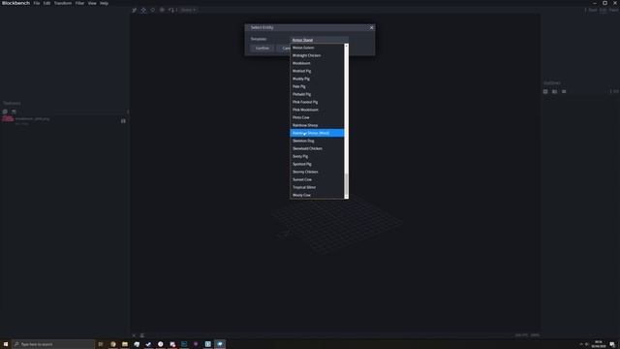Pick Moobloom from the entity list
The height and width of the screenshot is (349, 620).
(x=317, y=63)
